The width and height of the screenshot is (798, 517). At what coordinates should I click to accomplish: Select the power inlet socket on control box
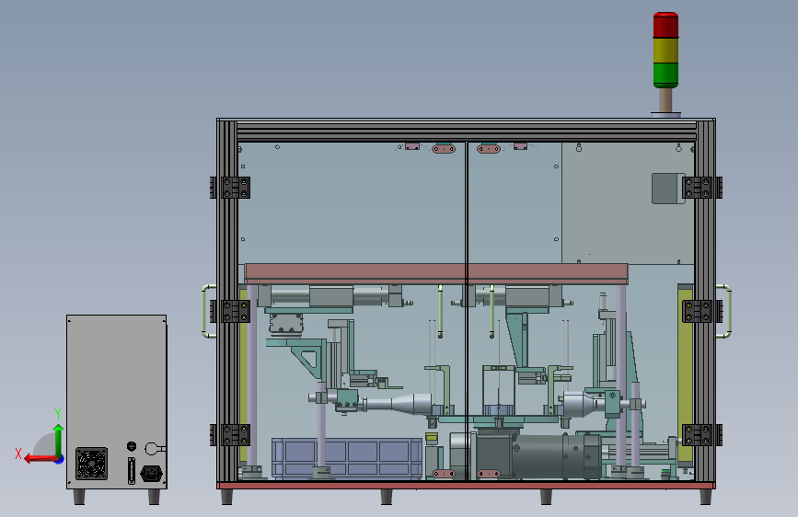click(x=151, y=474)
